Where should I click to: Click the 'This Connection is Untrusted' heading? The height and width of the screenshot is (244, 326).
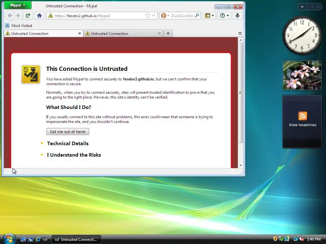point(87,69)
